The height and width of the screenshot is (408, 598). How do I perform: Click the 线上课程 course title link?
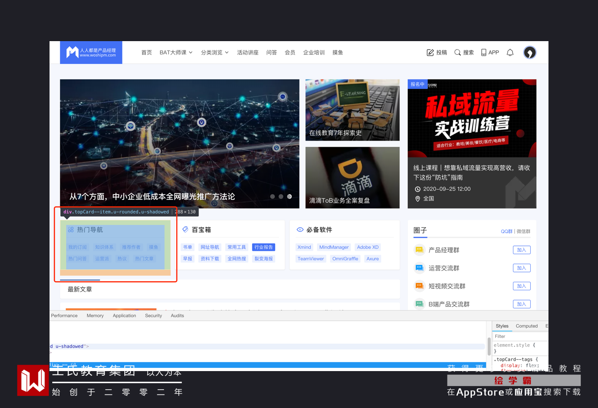click(x=472, y=172)
